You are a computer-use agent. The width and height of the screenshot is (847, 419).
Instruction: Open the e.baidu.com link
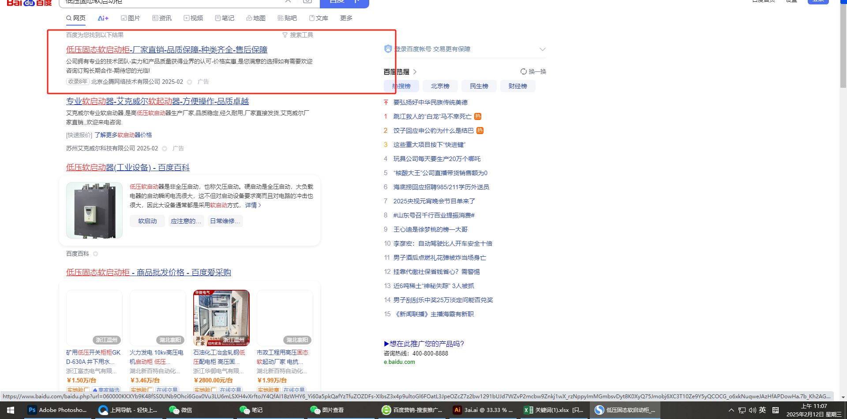tap(399, 362)
